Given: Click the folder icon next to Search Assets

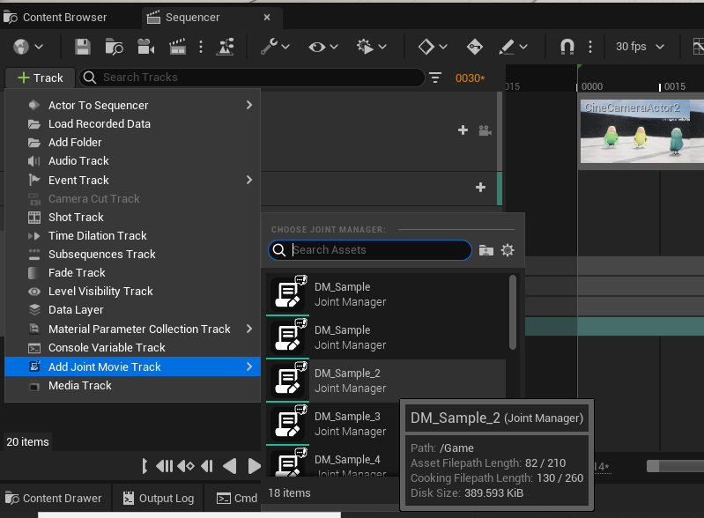Looking at the screenshot, I should pyautogui.click(x=486, y=250).
